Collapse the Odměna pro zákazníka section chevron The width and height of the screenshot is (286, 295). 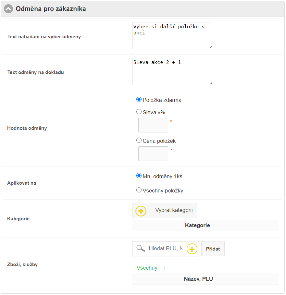click(x=8, y=9)
